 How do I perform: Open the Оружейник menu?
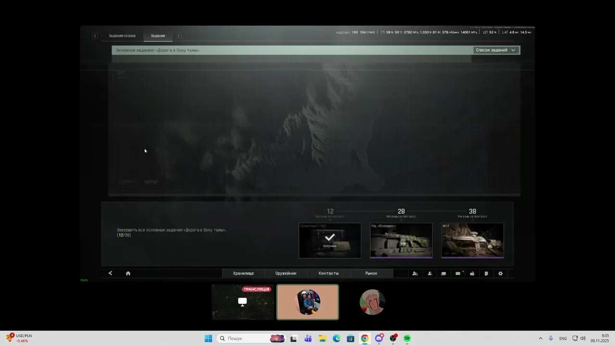pos(286,273)
